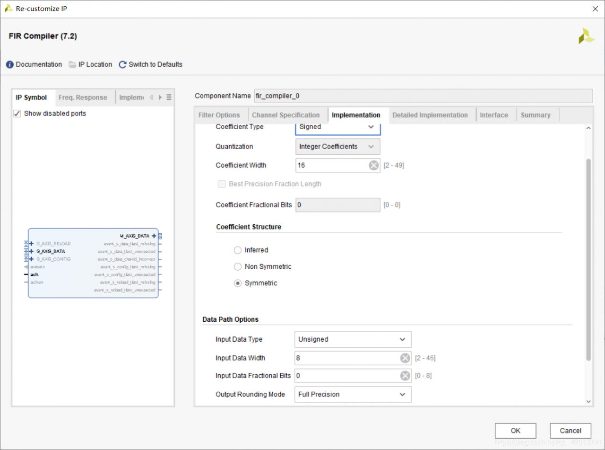
Task: Expand the S_AXIS_DATA plus icon
Action: (x=32, y=251)
